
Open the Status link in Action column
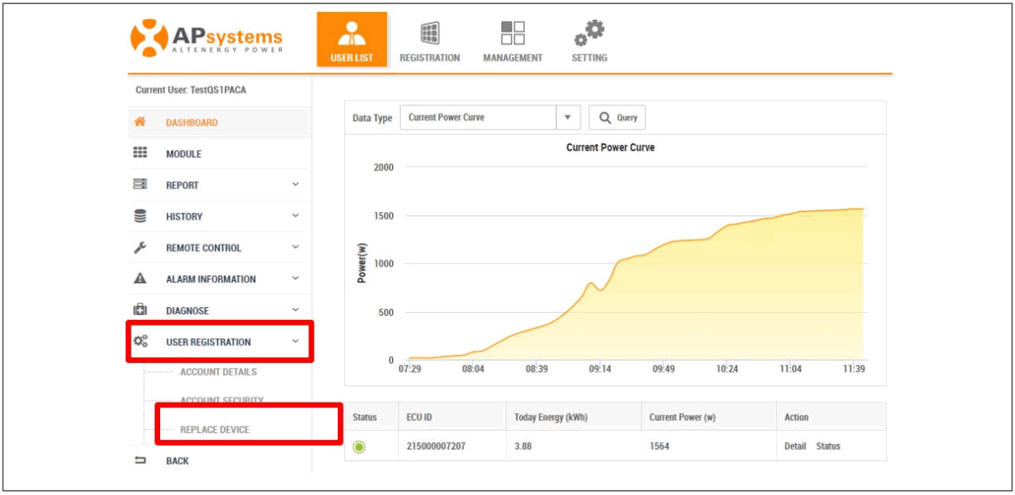[x=828, y=446]
